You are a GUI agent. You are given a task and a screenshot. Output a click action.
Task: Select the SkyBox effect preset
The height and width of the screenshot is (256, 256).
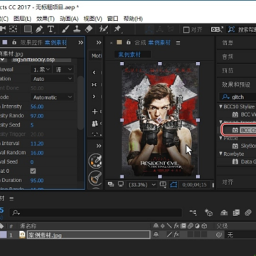pyautogui.click(x=243, y=146)
